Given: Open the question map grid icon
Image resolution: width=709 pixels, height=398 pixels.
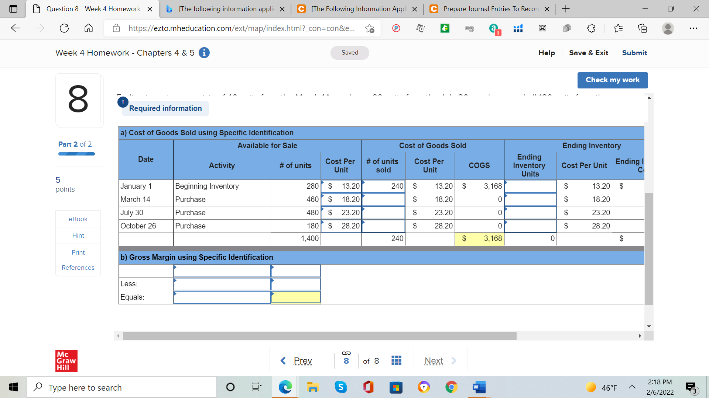Looking at the screenshot, I should click(396, 360).
